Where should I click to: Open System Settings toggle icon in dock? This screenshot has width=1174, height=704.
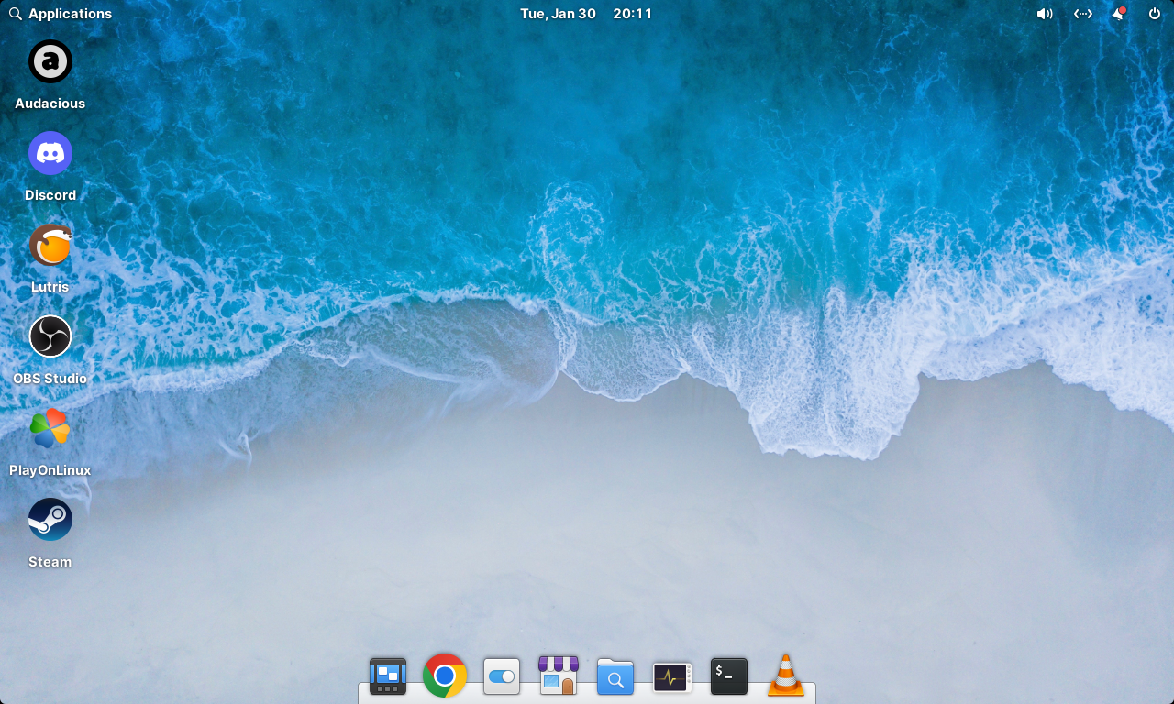pos(502,676)
